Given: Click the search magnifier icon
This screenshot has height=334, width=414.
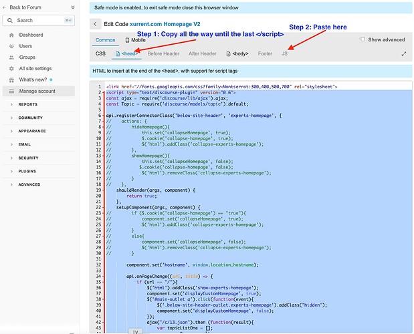Looking at the screenshot, I should (10, 20).
